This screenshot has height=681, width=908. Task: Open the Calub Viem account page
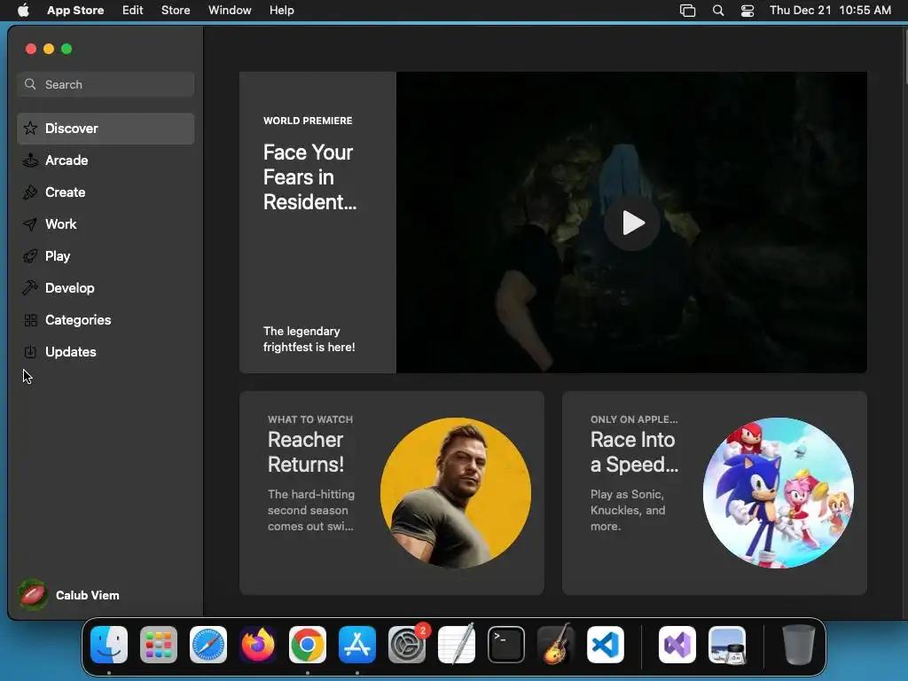(69, 595)
